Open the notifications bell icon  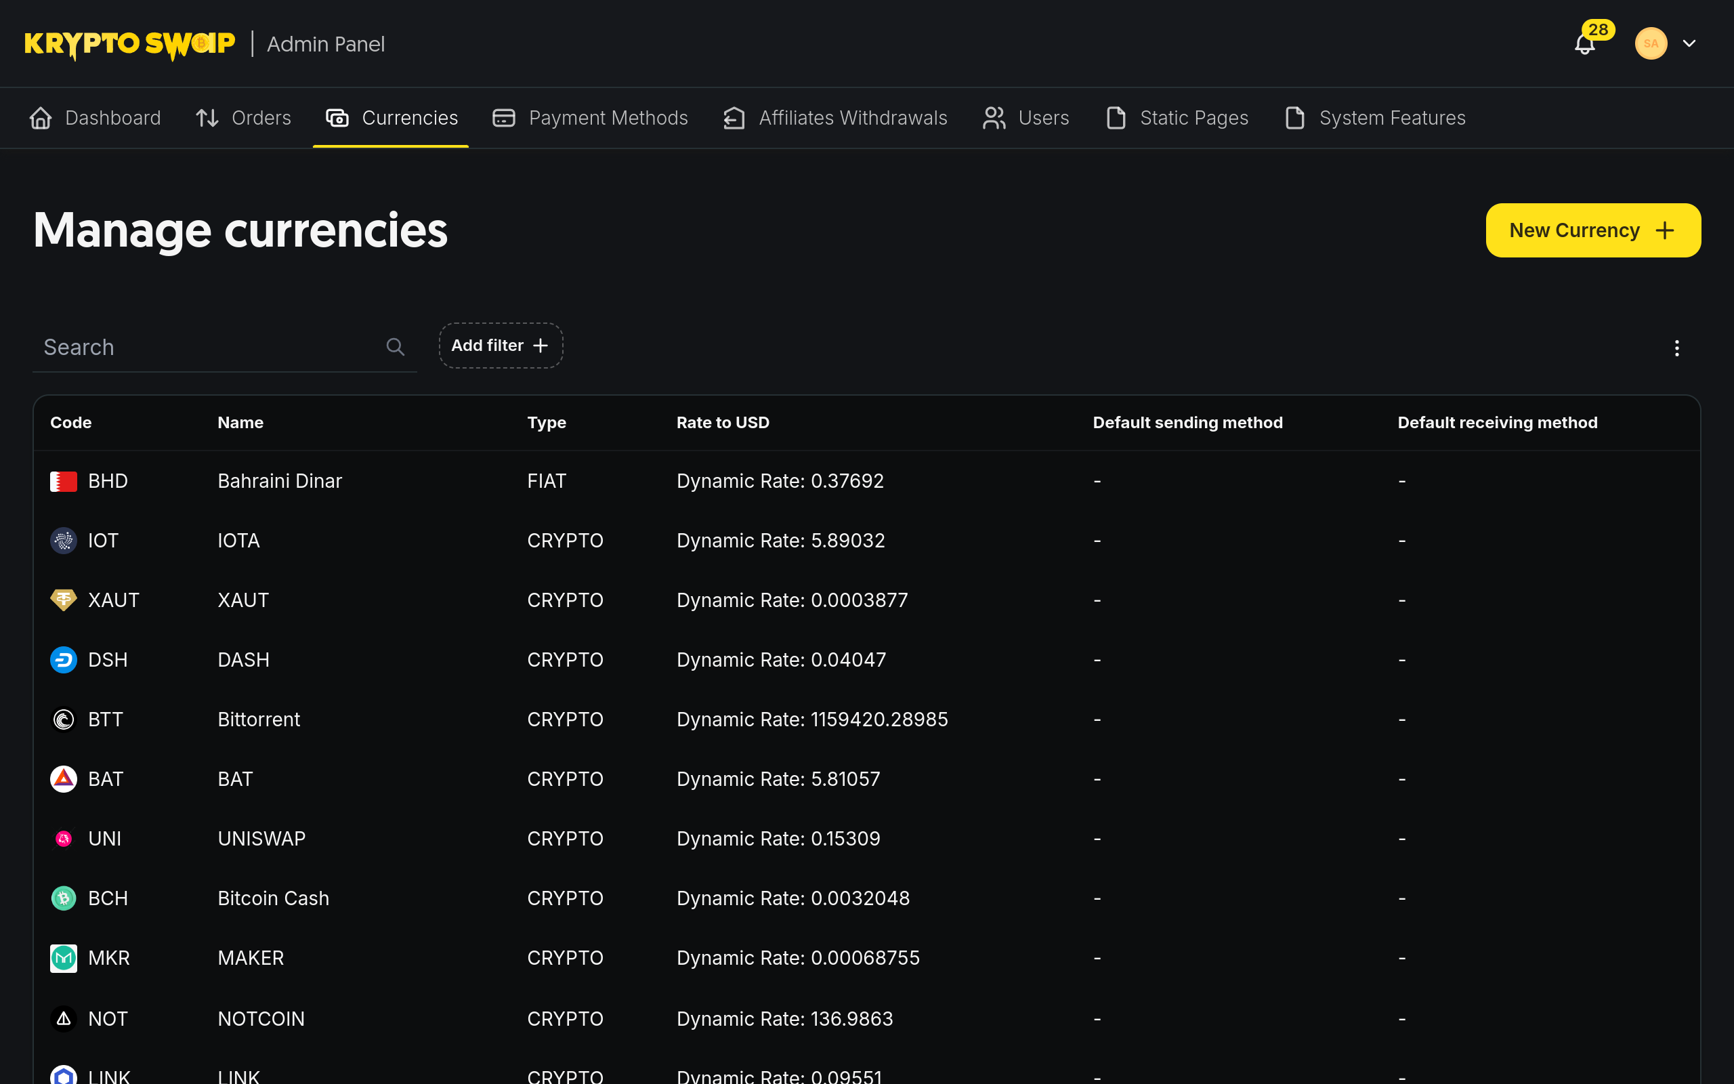point(1584,44)
